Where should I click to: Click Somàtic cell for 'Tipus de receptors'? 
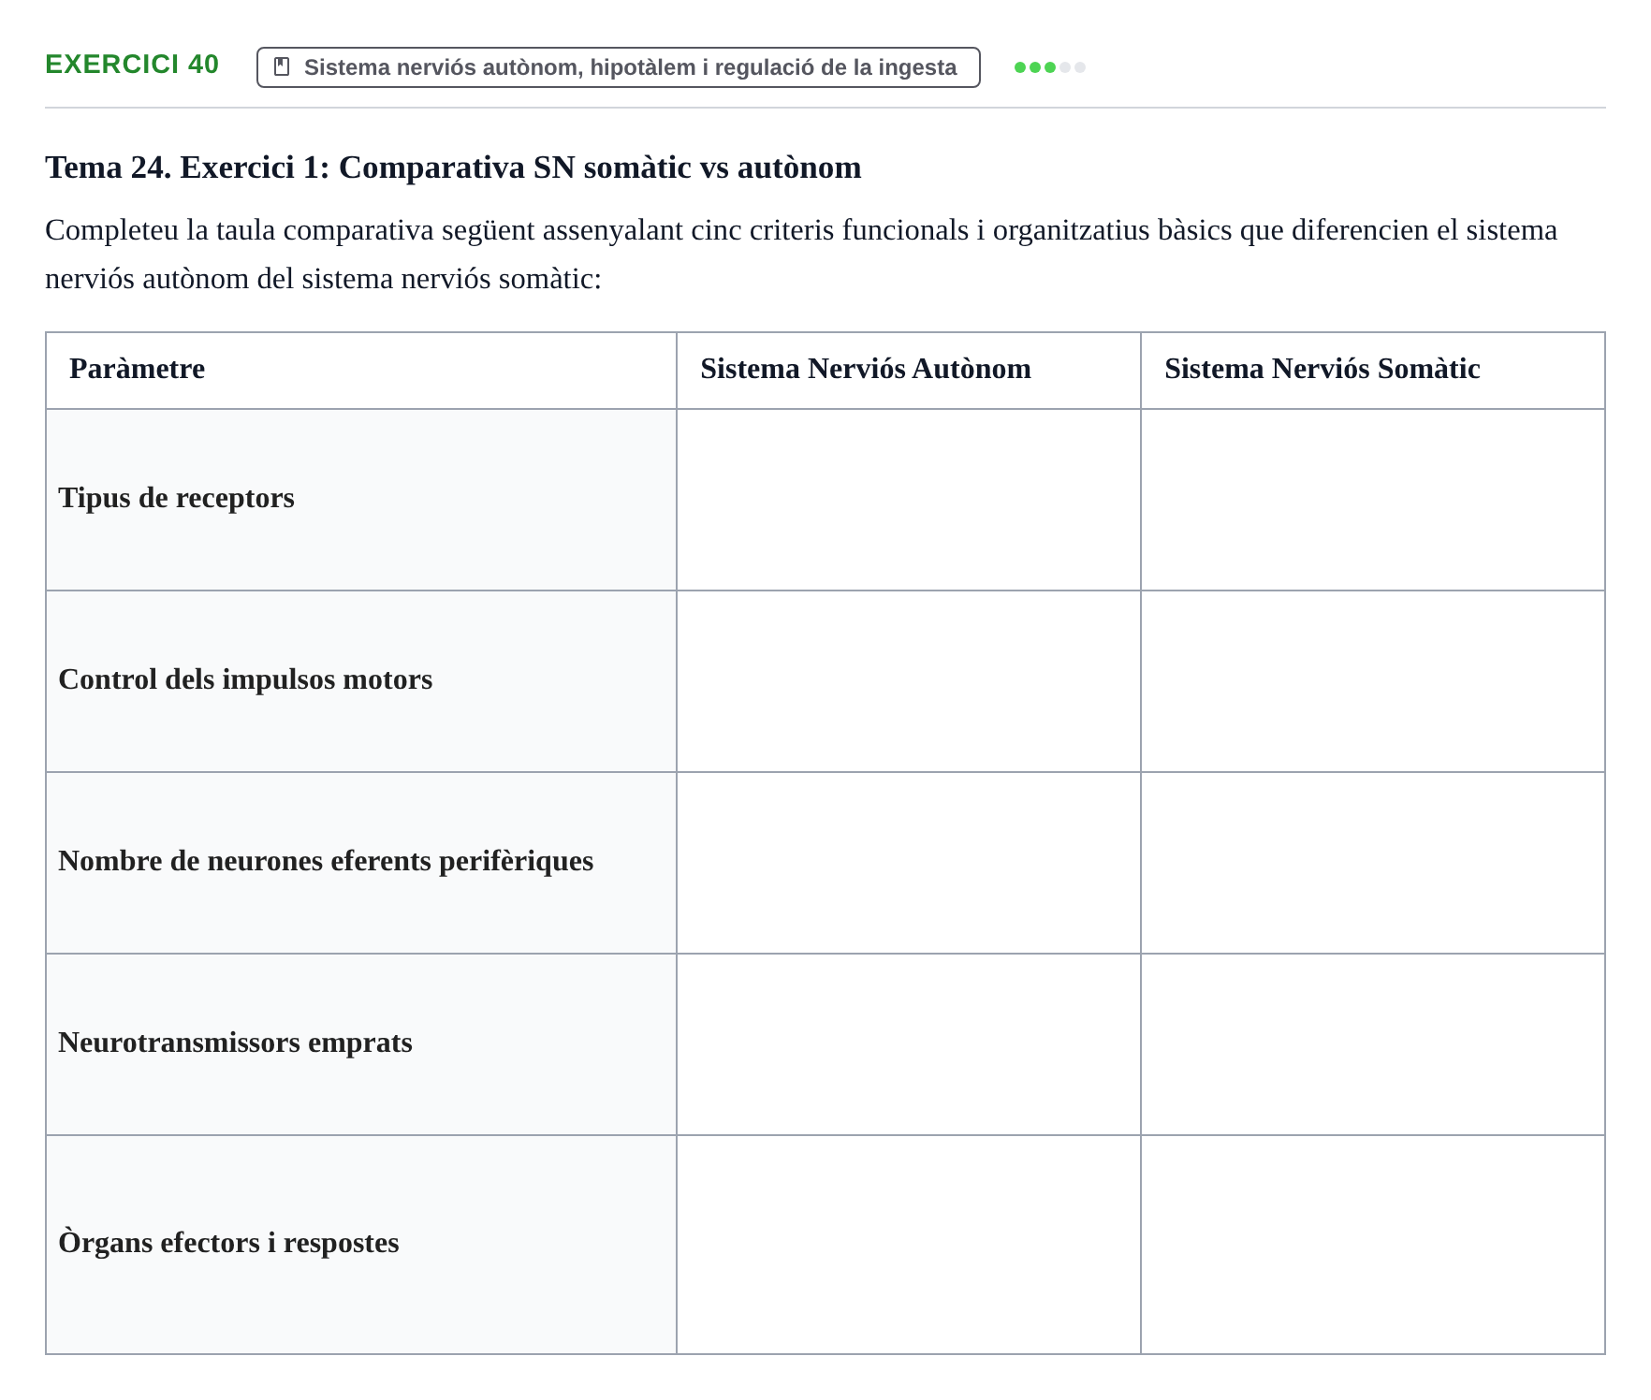tap(1373, 500)
